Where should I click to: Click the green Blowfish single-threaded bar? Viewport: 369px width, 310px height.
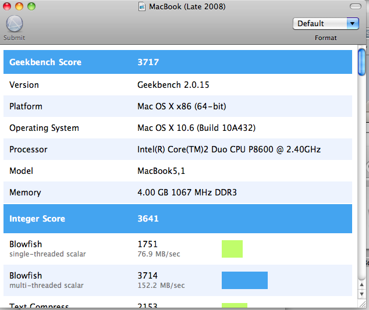[232, 249]
